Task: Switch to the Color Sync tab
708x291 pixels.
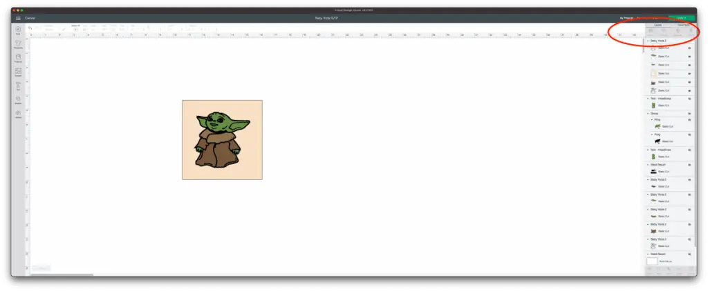Action: click(683, 25)
